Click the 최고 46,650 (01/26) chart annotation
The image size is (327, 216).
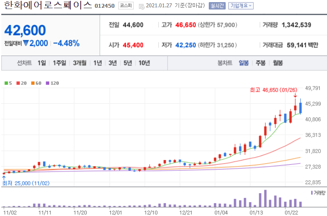coord(274,90)
